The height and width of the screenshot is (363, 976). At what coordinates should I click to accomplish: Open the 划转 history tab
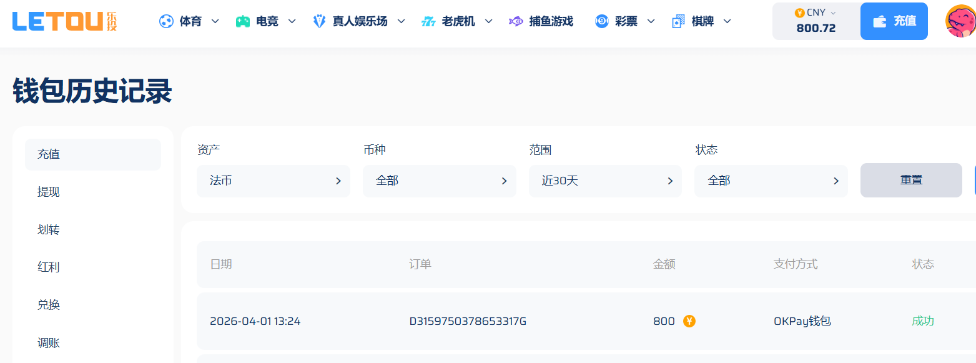pyautogui.click(x=49, y=230)
